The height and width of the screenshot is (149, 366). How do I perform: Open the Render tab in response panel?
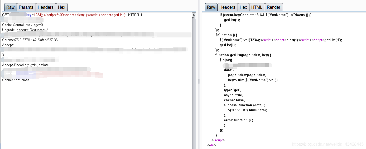[x=274, y=7]
